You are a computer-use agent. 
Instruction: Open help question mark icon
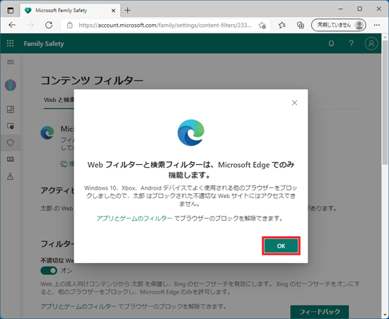[351, 44]
